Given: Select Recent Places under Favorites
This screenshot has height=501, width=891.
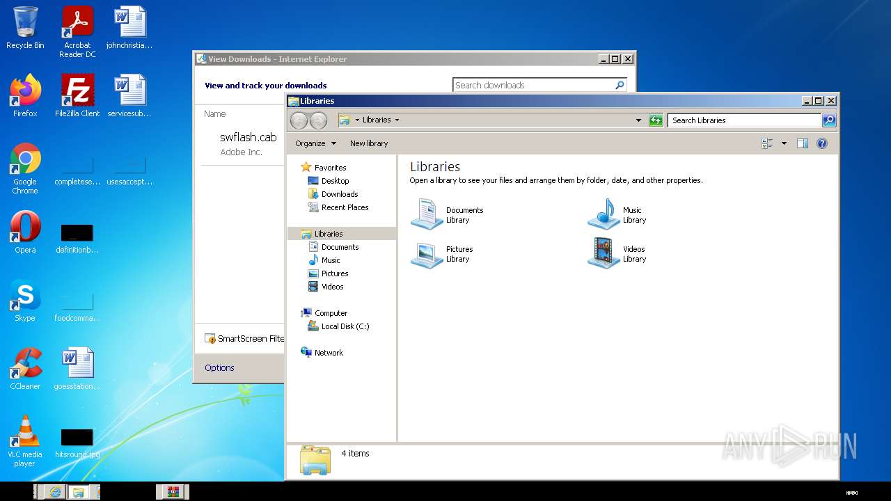Looking at the screenshot, I should click(x=345, y=207).
